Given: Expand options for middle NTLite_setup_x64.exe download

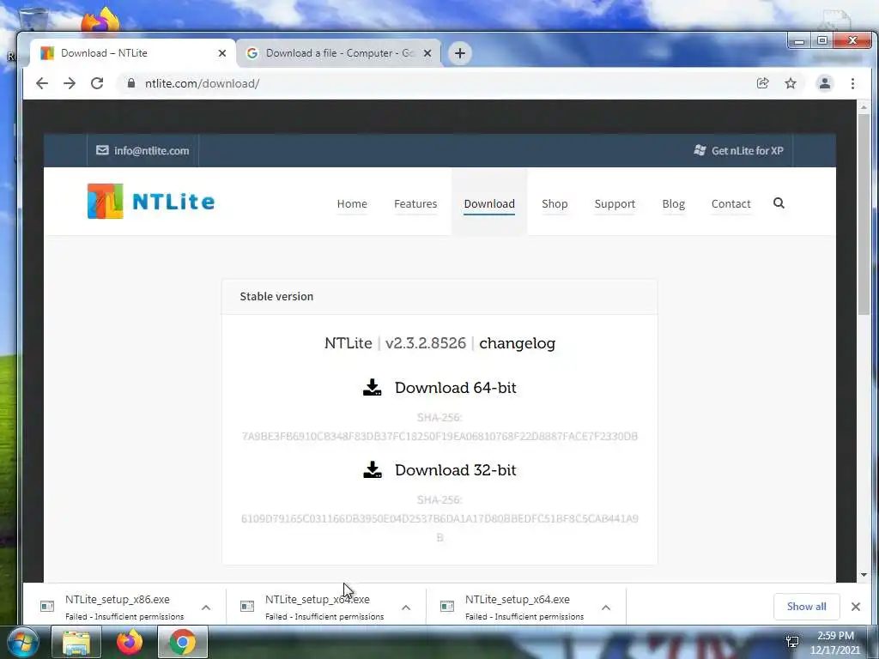Looking at the screenshot, I should (x=406, y=608).
